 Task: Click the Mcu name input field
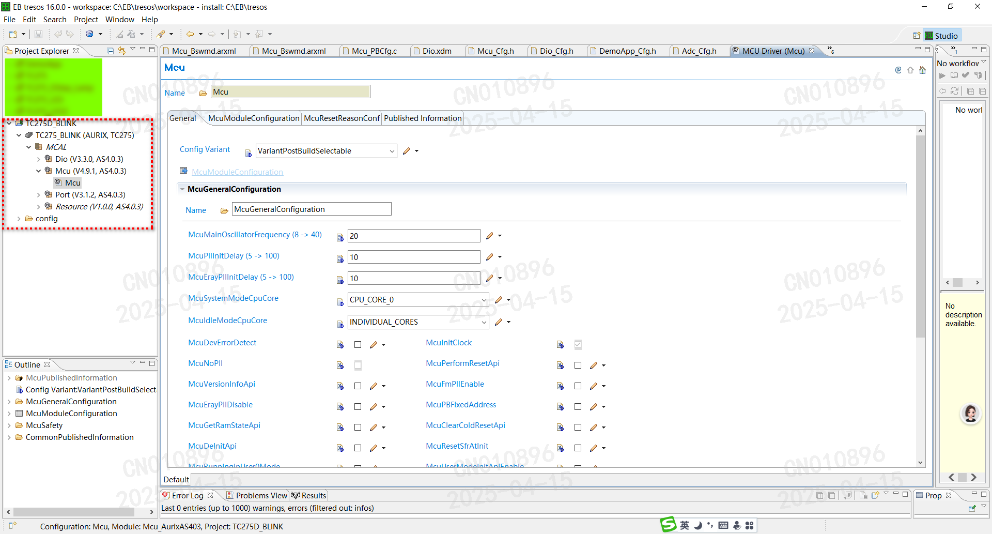pyautogui.click(x=290, y=92)
